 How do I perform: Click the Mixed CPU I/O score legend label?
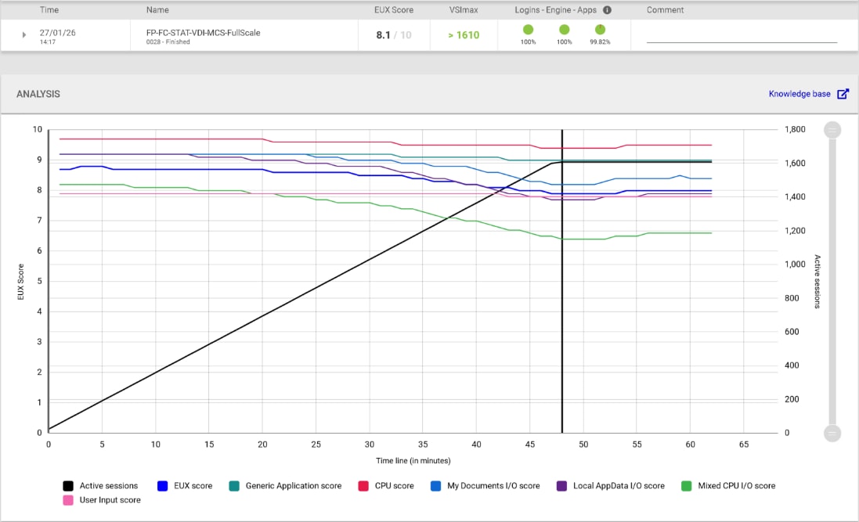(x=736, y=486)
